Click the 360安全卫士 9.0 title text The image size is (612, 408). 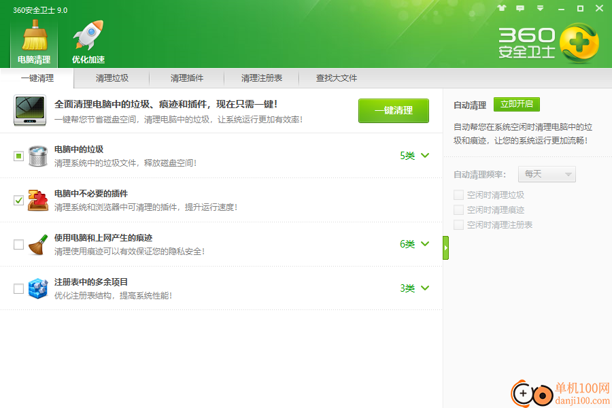[x=40, y=10]
